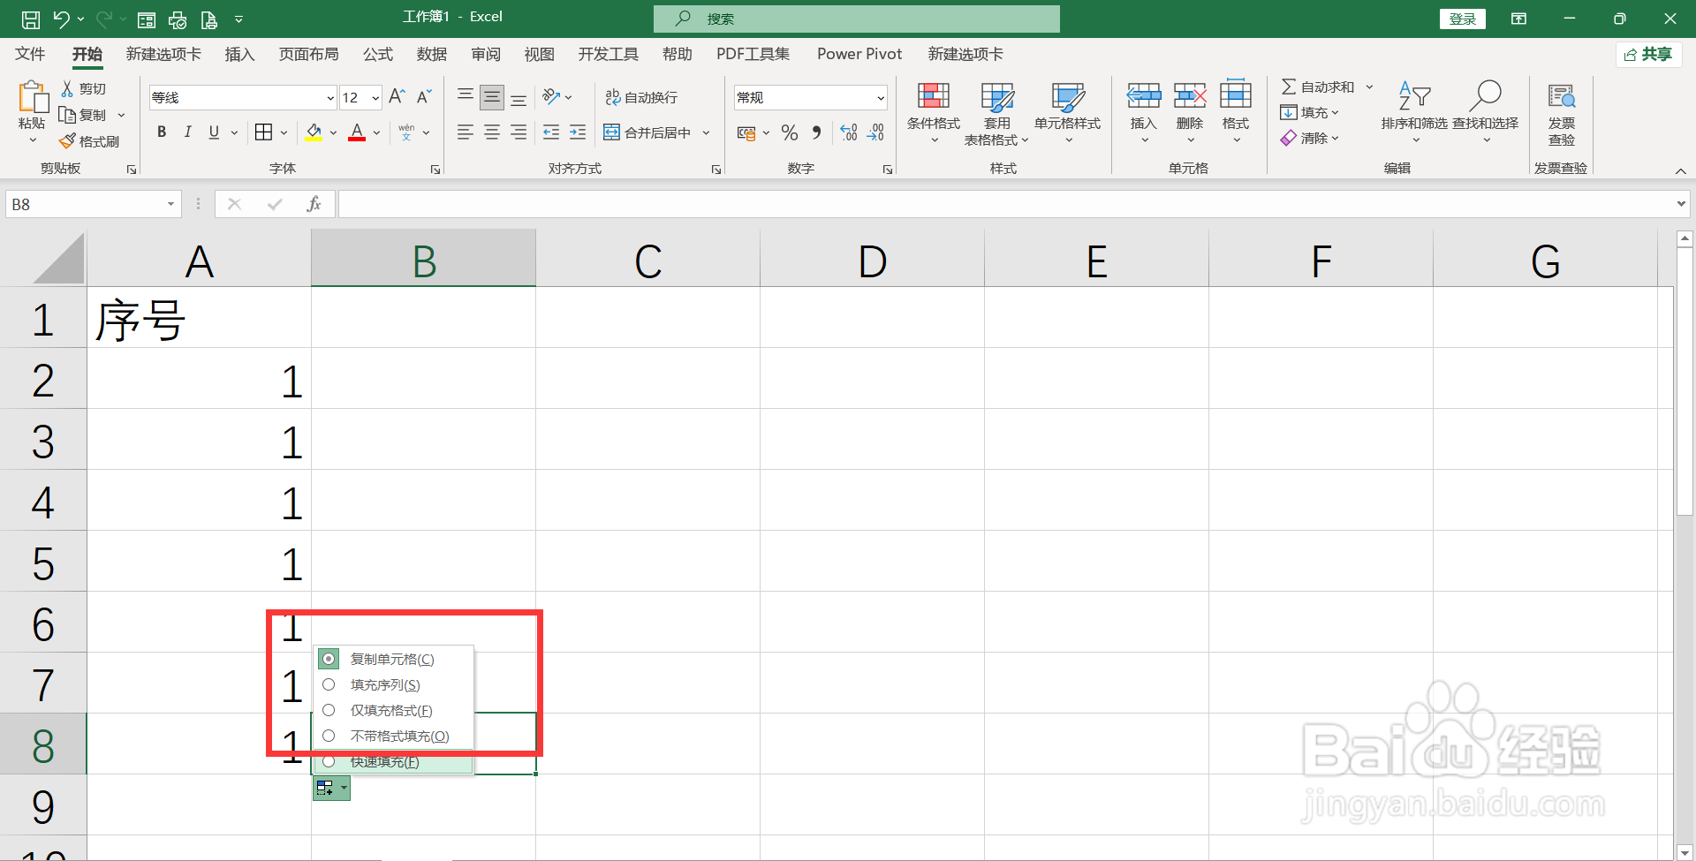Click the Cut scissors icon
Viewport: 1696px width, 861px height.
(x=67, y=88)
